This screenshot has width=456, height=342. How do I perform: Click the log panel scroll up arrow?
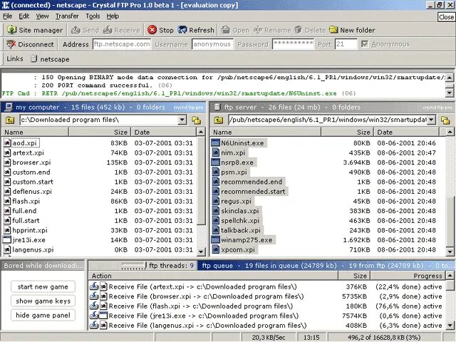[x=450, y=78]
